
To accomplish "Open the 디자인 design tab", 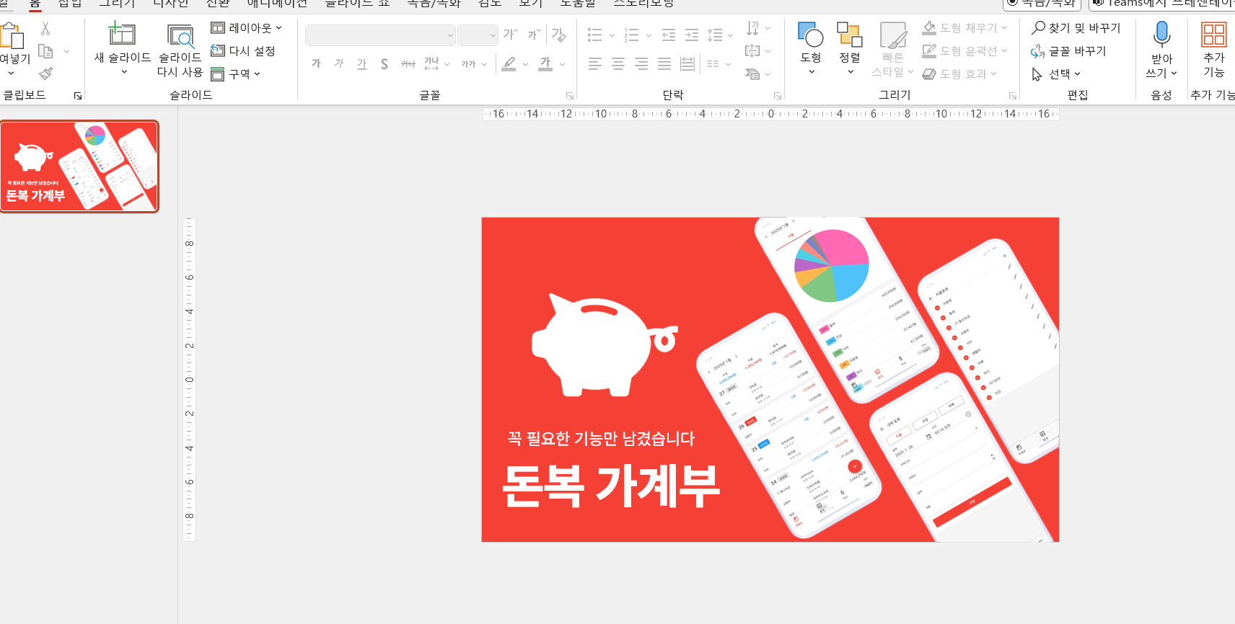I will coord(171,4).
